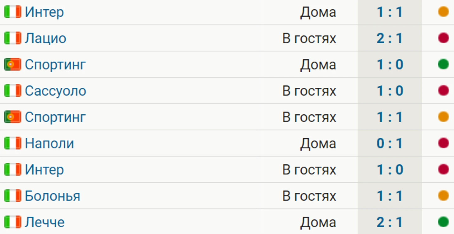Click the Italian flag next to Лацио

(12, 38)
